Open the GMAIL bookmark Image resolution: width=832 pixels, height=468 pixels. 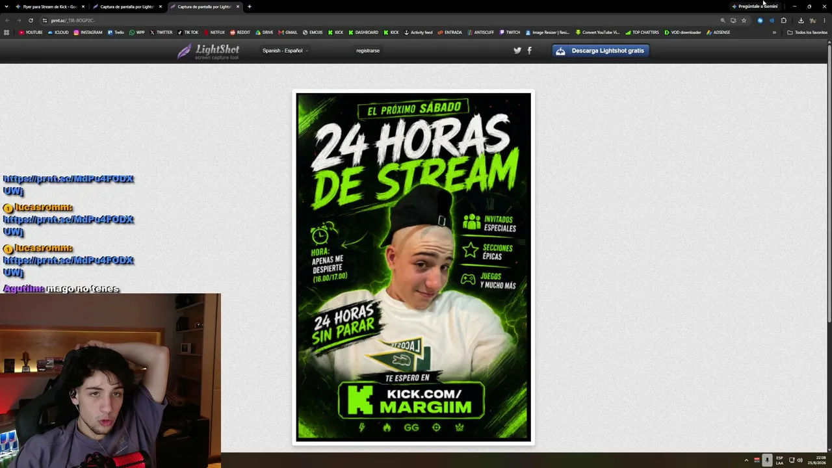(x=288, y=32)
